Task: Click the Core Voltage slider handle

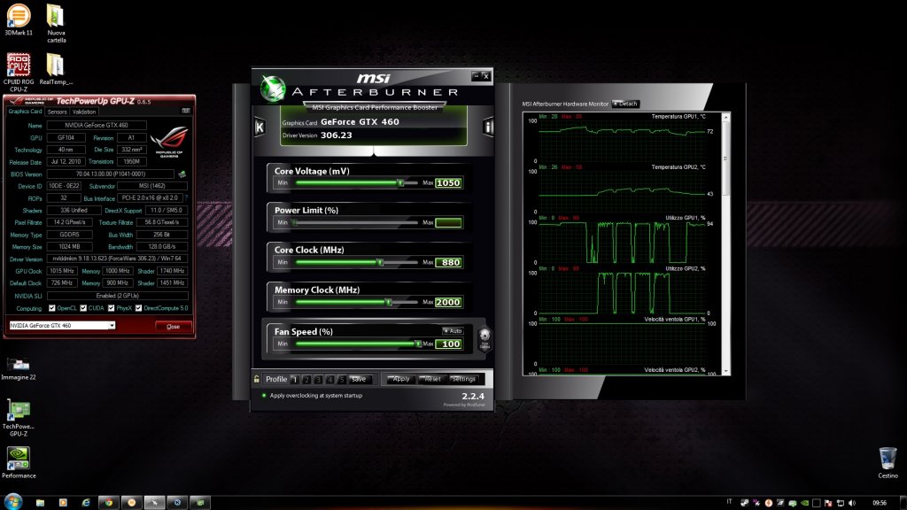Action: 399,182
